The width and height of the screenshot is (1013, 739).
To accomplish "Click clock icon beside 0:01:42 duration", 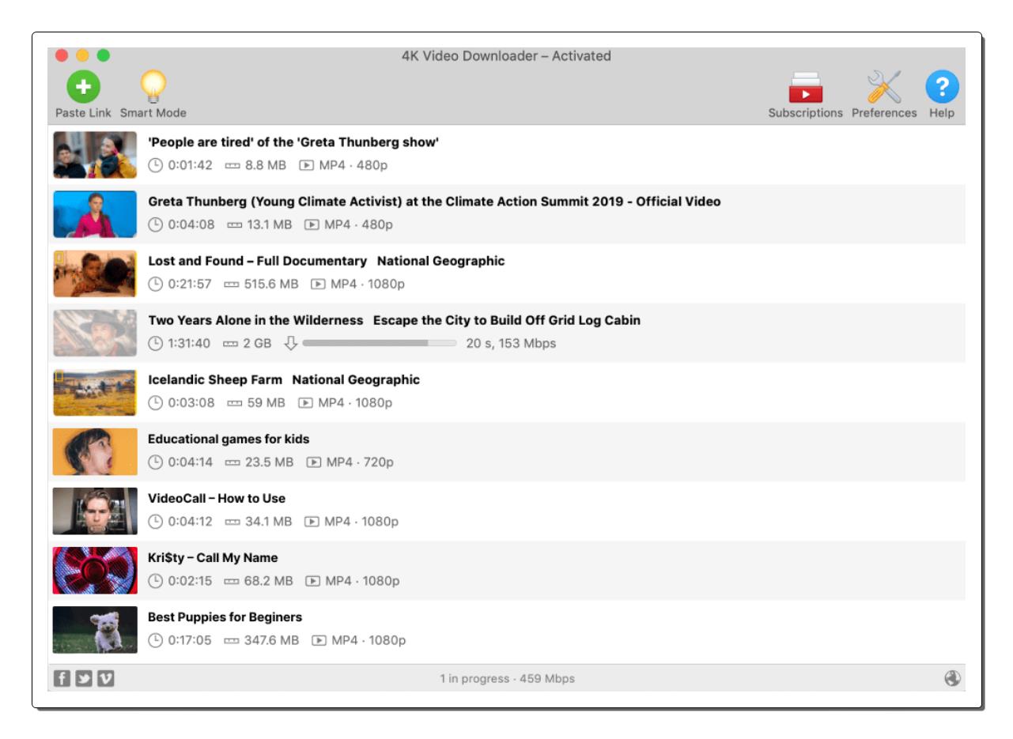I will (156, 166).
